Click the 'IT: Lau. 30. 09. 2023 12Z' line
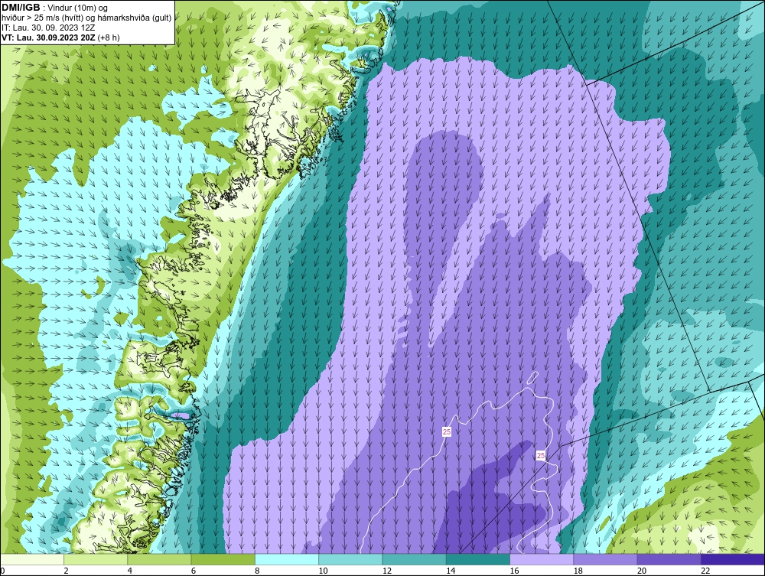Image resolution: width=765 pixels, height=576 pixels. (x=48, y=28)
